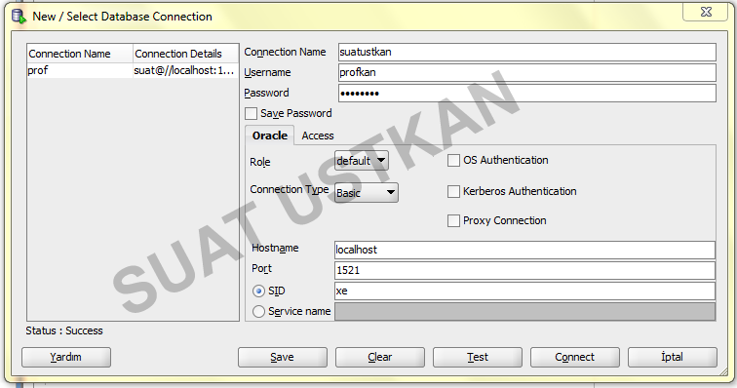Tick the Kerberos Authentication checkbox
This screenshot has width=737, height=388.
pos(453,191)
